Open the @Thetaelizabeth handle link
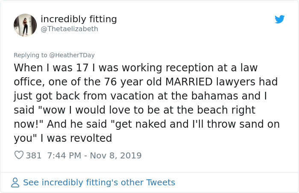 click(x=69, y=29)
